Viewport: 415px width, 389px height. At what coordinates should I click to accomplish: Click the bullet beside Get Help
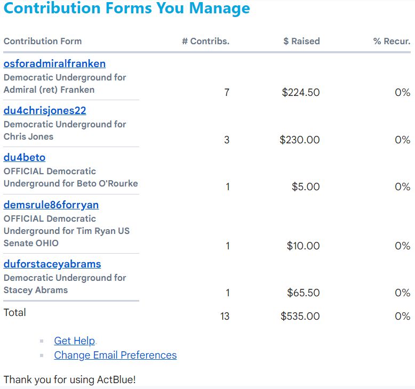[42, 342]
